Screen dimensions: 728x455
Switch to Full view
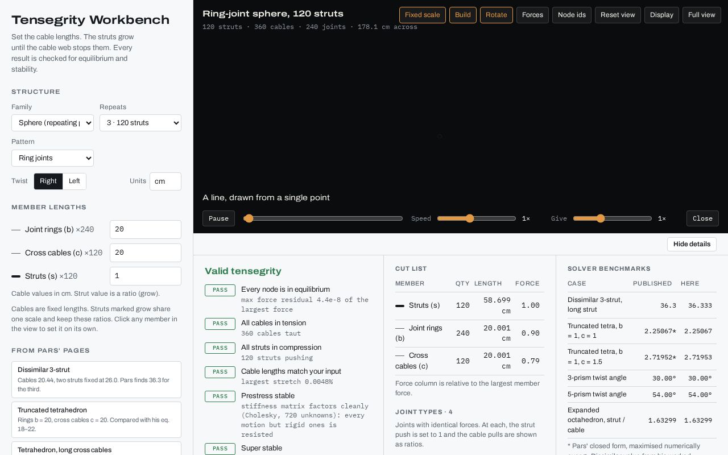(x=702, y=15)
